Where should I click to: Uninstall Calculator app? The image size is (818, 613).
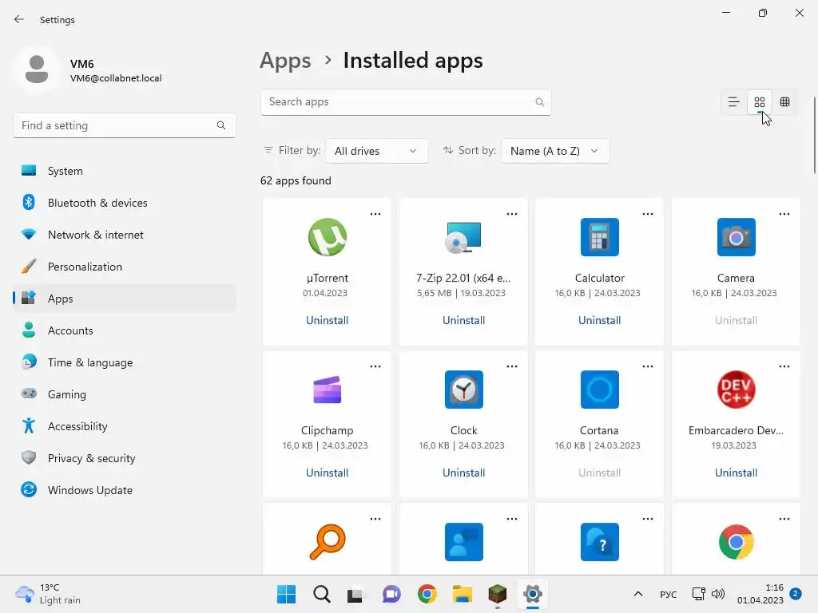coord(599,321)
